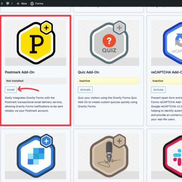The height and width of the screenshot is (182, 182).
Task: Click the reCAPTCHA Add-On hexagon logo
Action: [172, 43]
